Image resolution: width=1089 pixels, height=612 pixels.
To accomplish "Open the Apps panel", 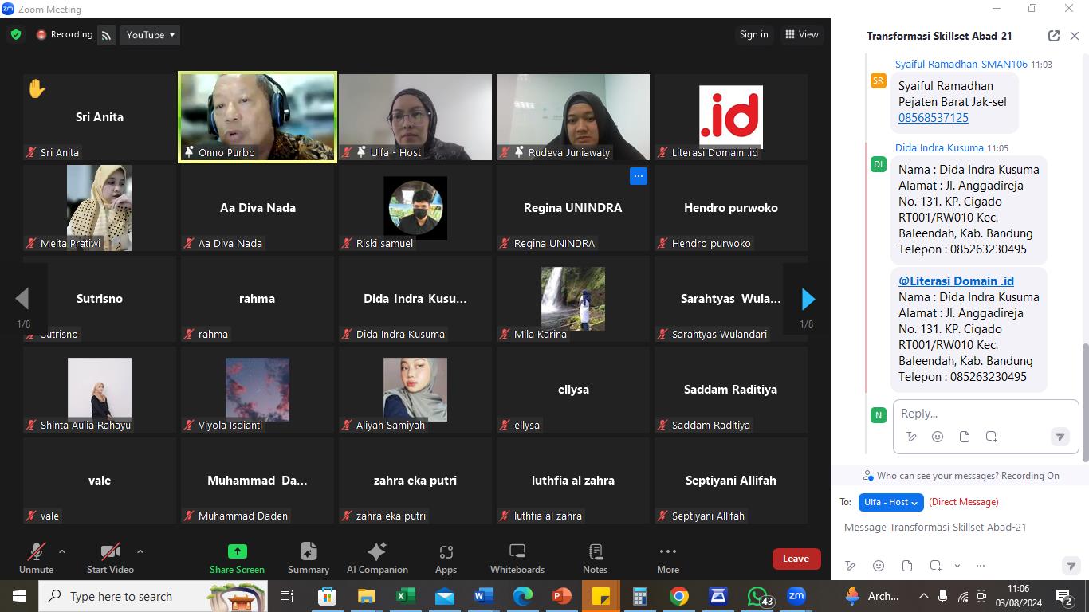I will point(446,558).
